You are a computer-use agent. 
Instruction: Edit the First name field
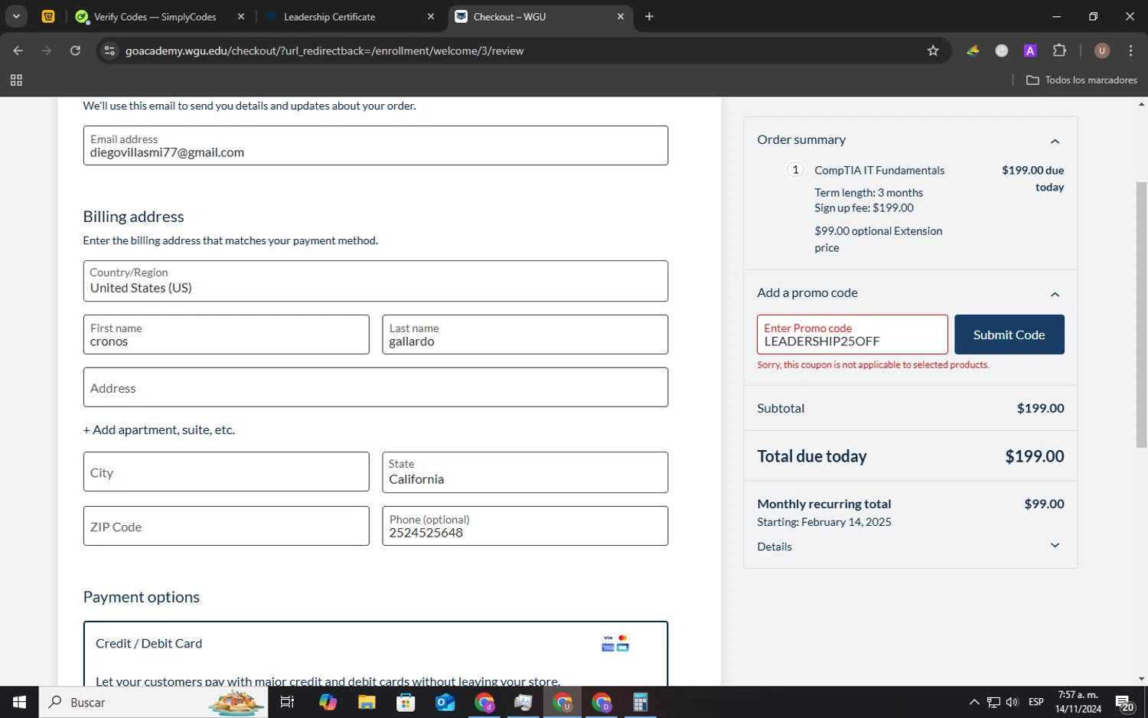click(226, 335)
